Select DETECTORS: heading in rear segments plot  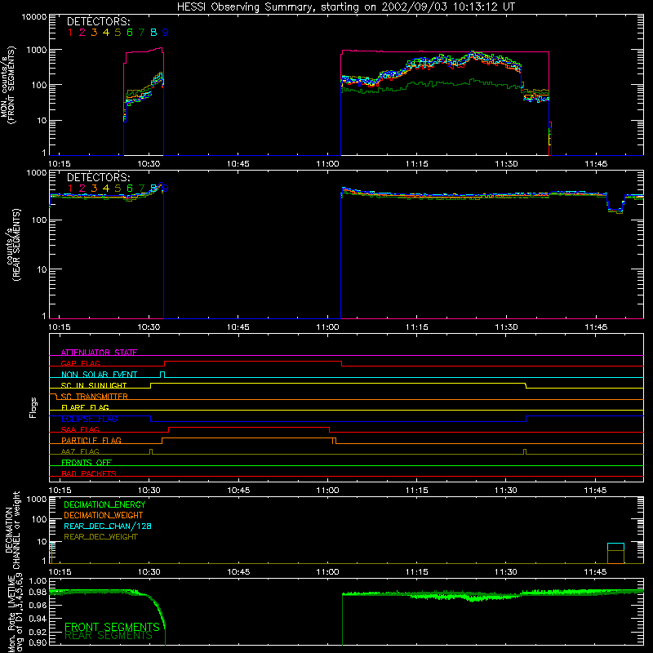click(98, 177)
